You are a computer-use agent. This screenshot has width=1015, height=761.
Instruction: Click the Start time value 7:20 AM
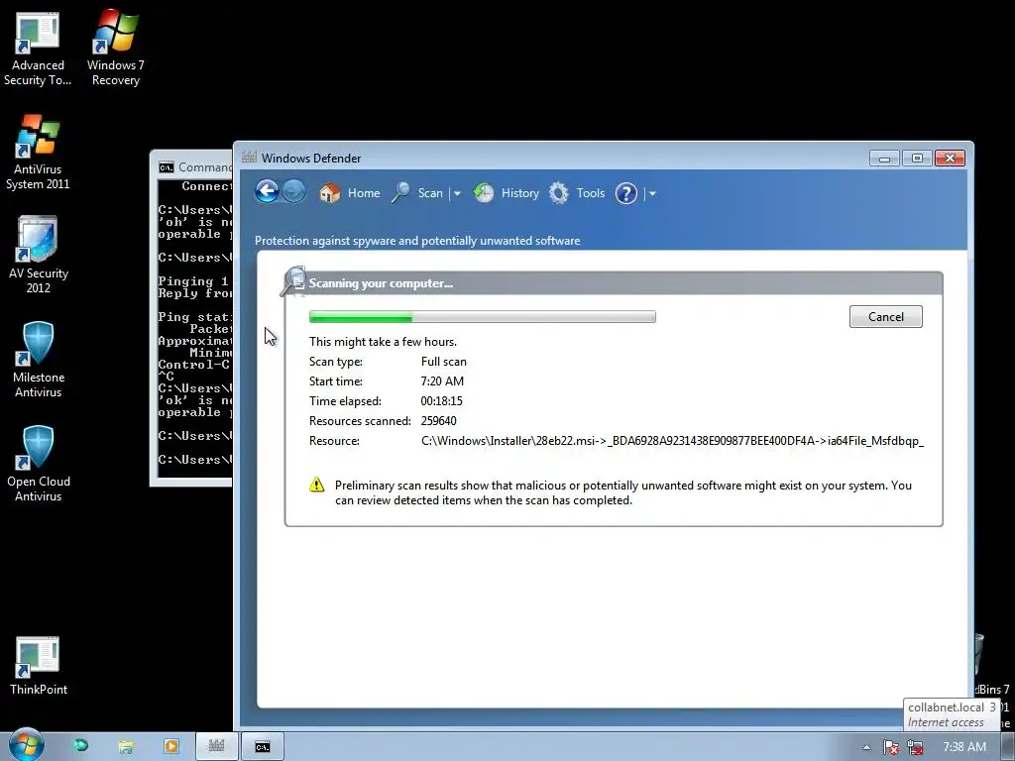coord(442,381)
